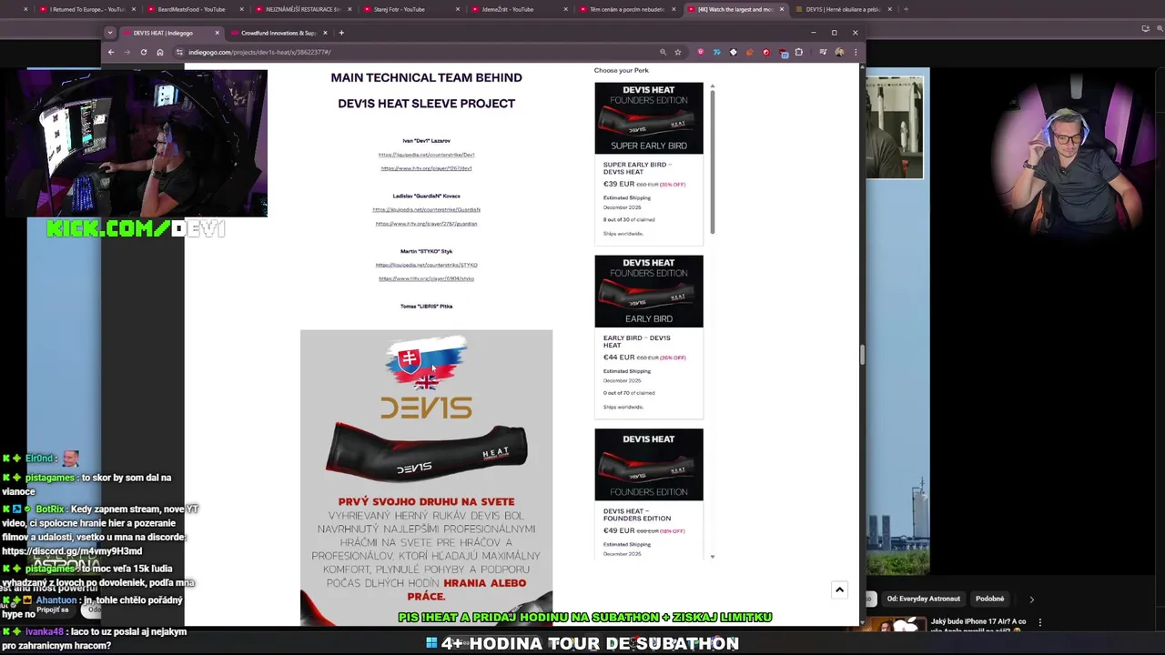Image resolution: width=1165 pixels, height=655 pixels.
Task: Select Early Bird perk image
Action: click(649, 291)
